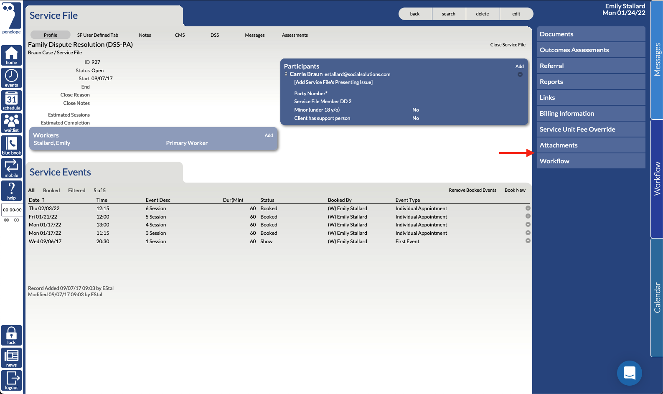Open the 6 Session event row

[278, 208]
